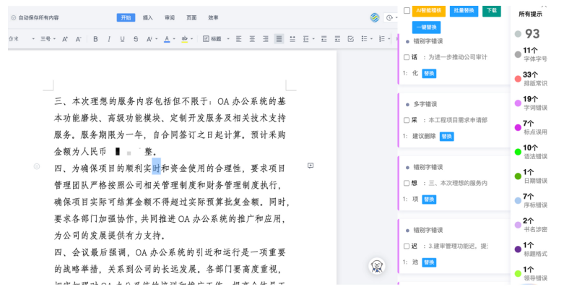The width and height of the screenshot is (564, 287).
Task: Expand bulleted list dropdown arrow
Action: [372, 39]
